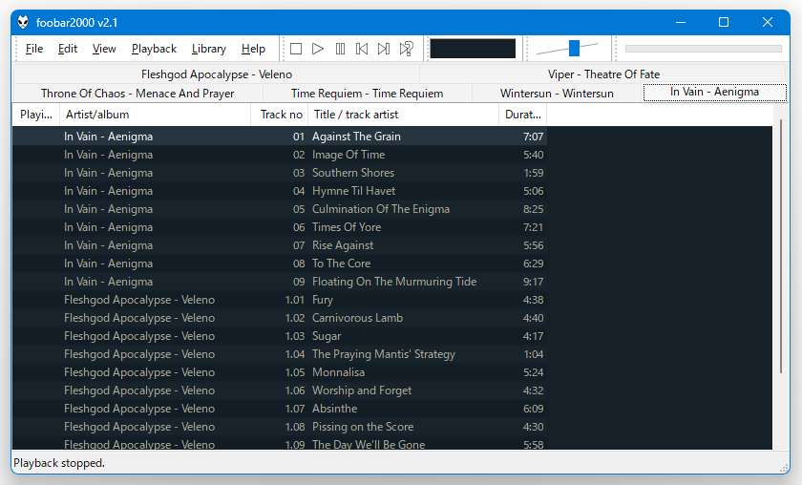The image size is (802, 485).
Task: Close the foobar2000 window
Action: point(768,22)
